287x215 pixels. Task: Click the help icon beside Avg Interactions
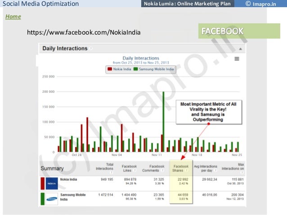(x=215, y=171)
